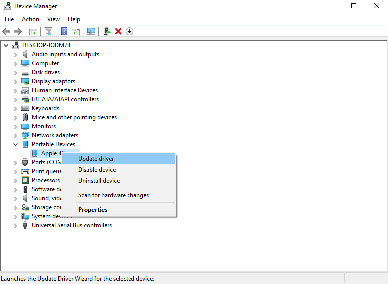Open the View menu

tap(53, 19)
